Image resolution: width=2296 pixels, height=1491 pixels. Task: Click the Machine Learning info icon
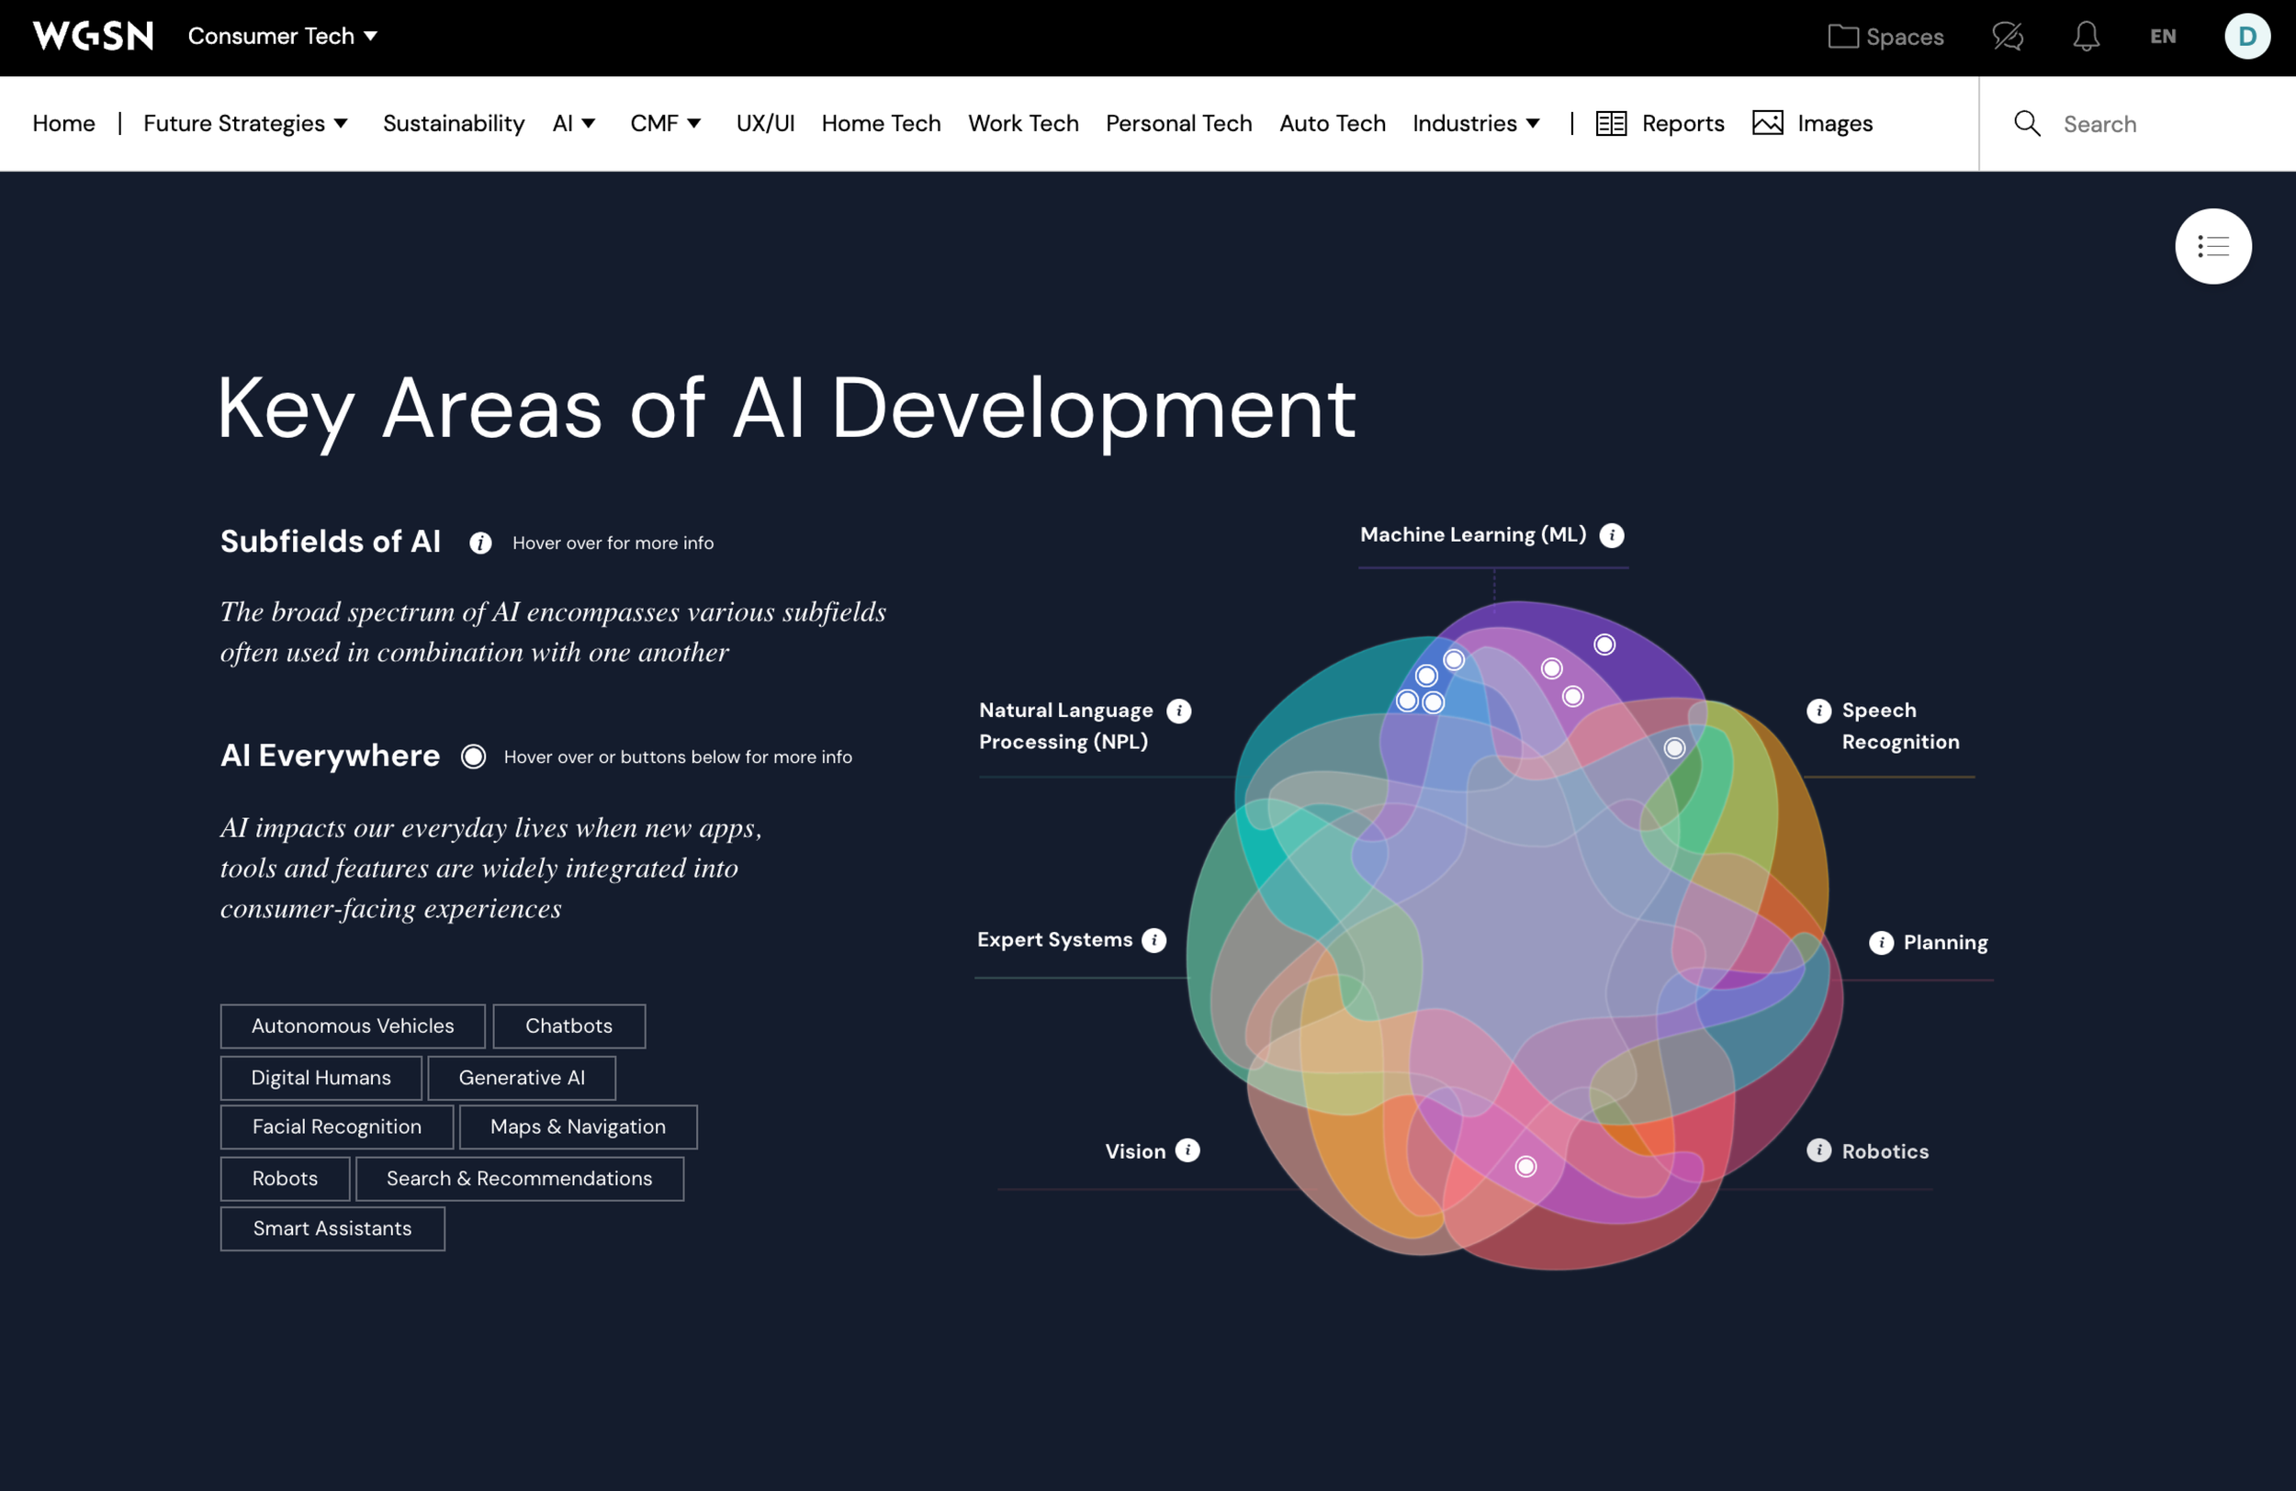pos(1611,535)
